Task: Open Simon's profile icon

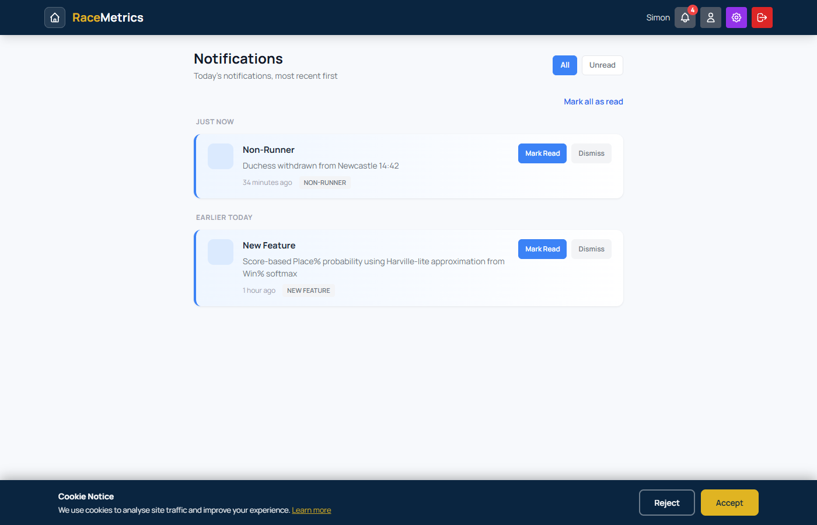Action: 710,17
